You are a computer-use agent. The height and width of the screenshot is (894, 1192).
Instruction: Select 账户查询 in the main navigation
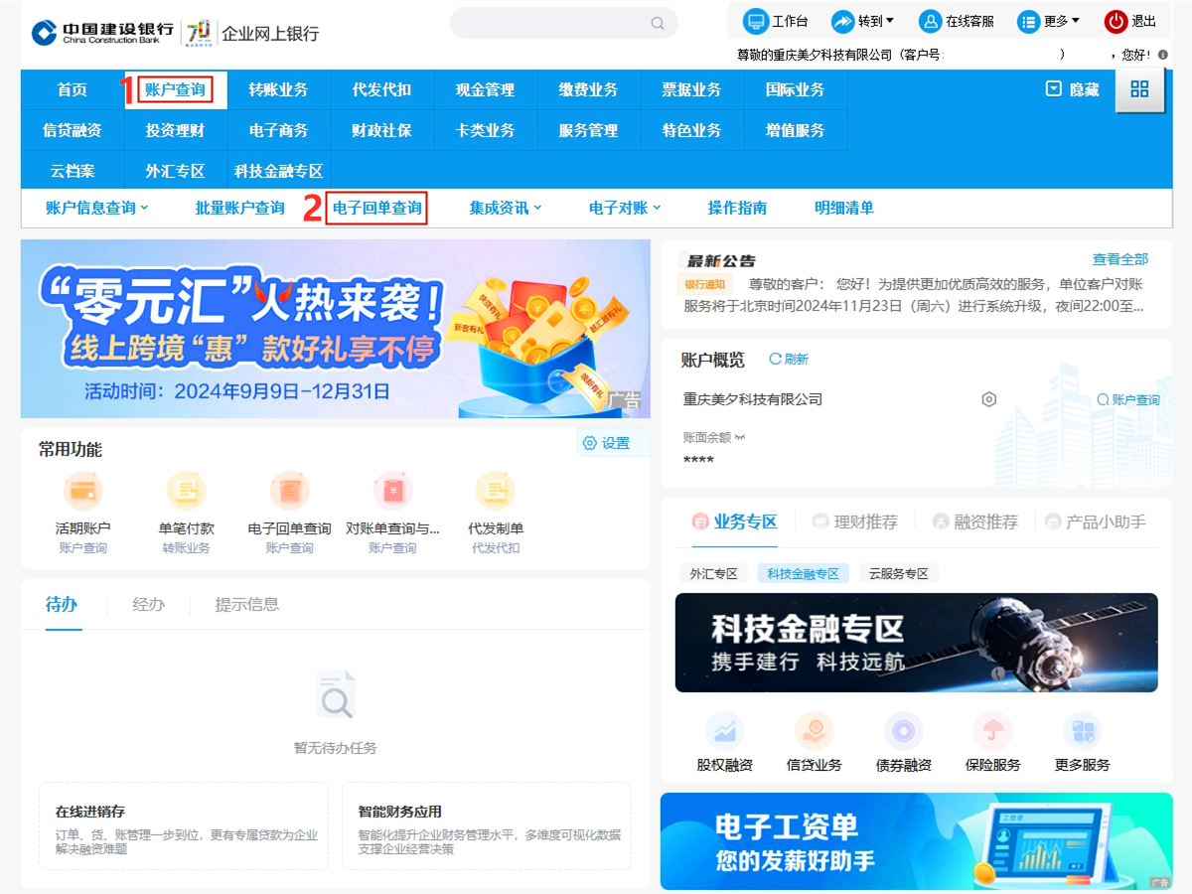point(176,89)
